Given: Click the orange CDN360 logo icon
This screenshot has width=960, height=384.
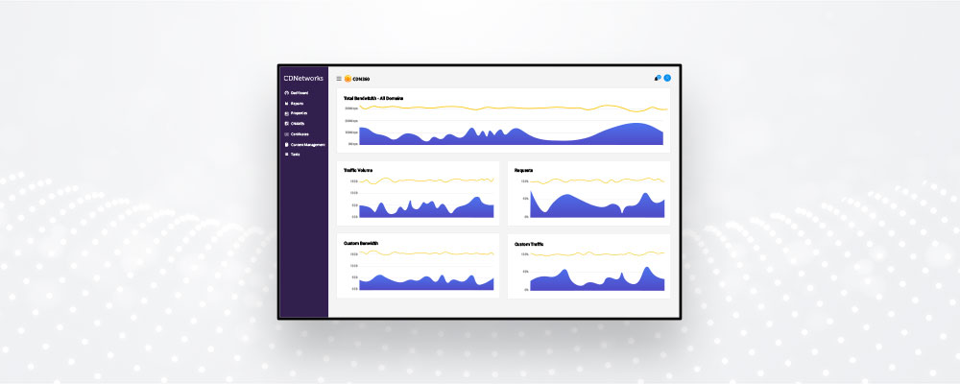Looking at the screenshot, I should 348,79.
